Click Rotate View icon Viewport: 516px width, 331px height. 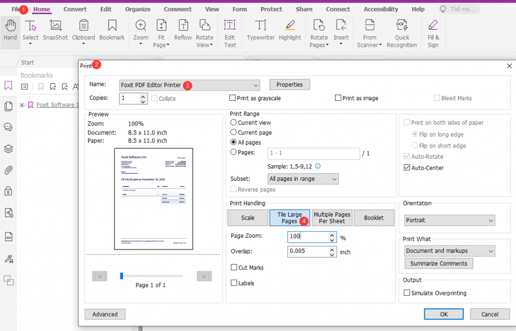pos(205,26)
